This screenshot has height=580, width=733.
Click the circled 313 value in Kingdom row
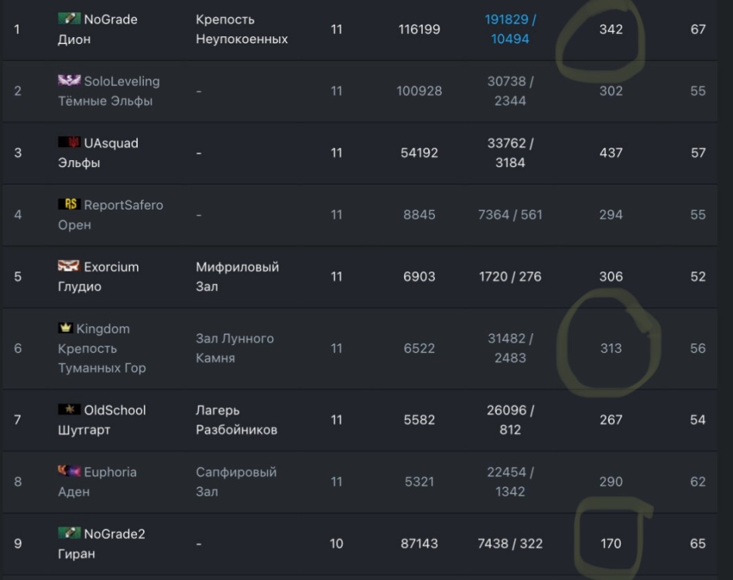[x=611, y=348]
